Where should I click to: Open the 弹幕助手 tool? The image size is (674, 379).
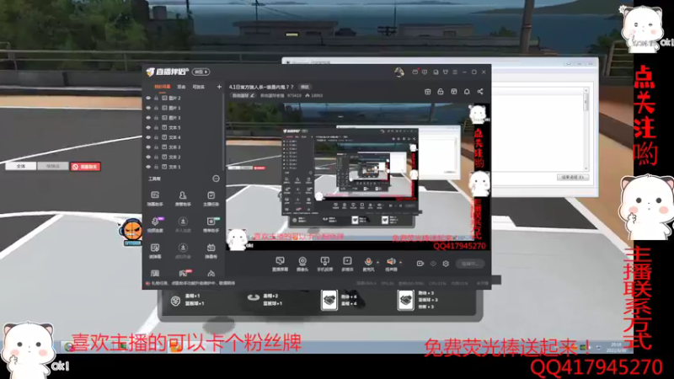pyautogui.click(x=155, y=199)
